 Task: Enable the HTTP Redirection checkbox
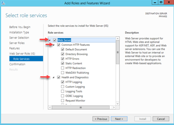(x=63, y=68)
